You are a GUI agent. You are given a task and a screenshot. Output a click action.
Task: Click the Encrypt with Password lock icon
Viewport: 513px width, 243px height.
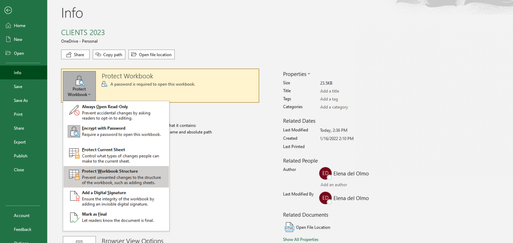click(74, 131)
